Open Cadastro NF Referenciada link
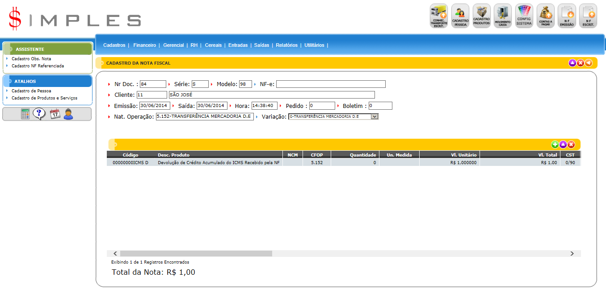606x289 pixels. click(38, 66)
